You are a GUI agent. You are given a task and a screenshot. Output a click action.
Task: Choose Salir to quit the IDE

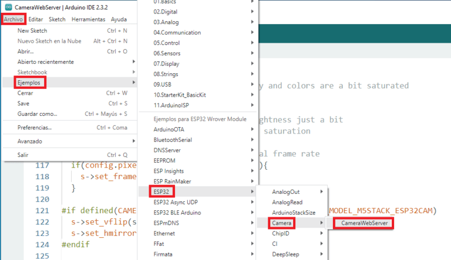(24, 155)
